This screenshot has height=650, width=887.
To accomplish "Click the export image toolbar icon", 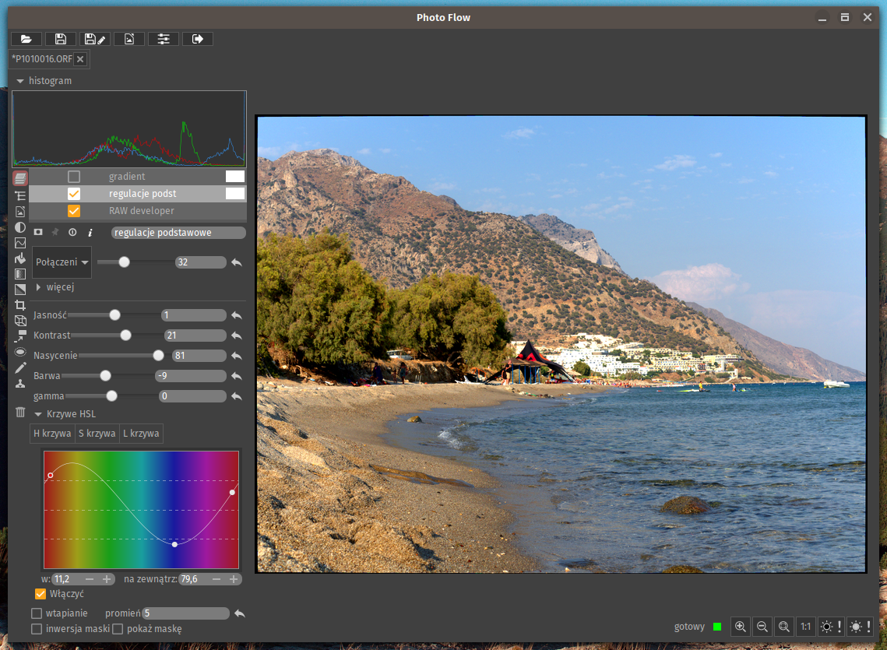I will pos(129,39).
